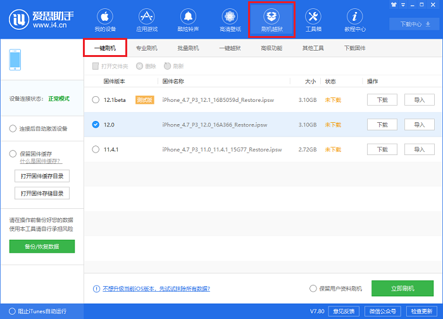Switch to 一键刷机 tab
Viewport: 443px width, 319px height.
[105, 48]
